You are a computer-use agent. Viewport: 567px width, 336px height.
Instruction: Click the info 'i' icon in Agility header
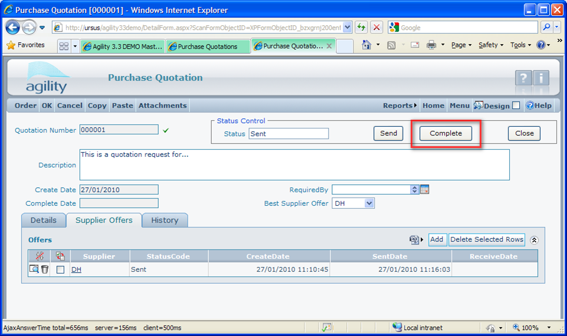coord(541,78)
